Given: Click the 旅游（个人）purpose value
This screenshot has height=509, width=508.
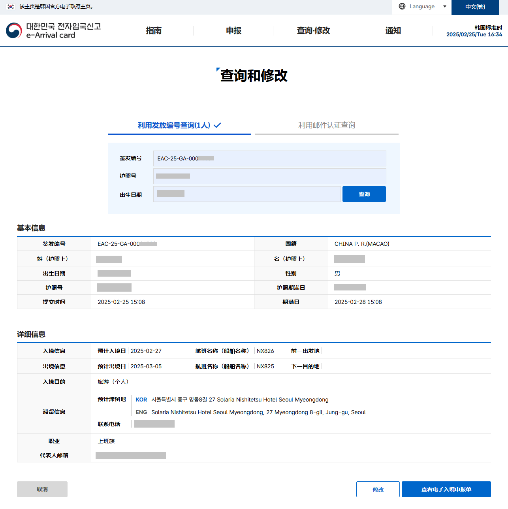Looking at the screenshot, I should point(113,382).
